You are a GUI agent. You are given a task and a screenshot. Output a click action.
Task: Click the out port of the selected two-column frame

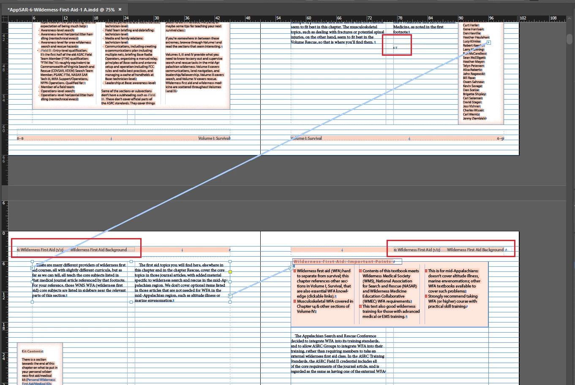[230, 296]
